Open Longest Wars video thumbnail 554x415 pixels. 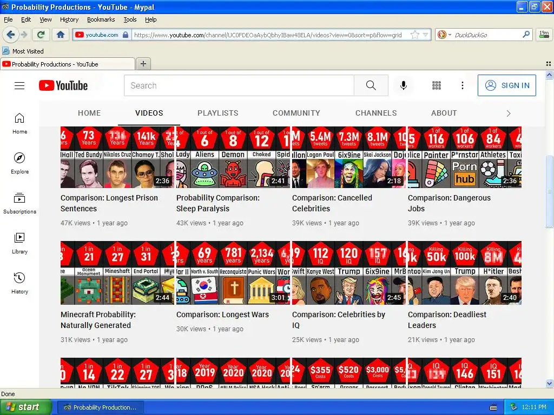pos(233,273)
